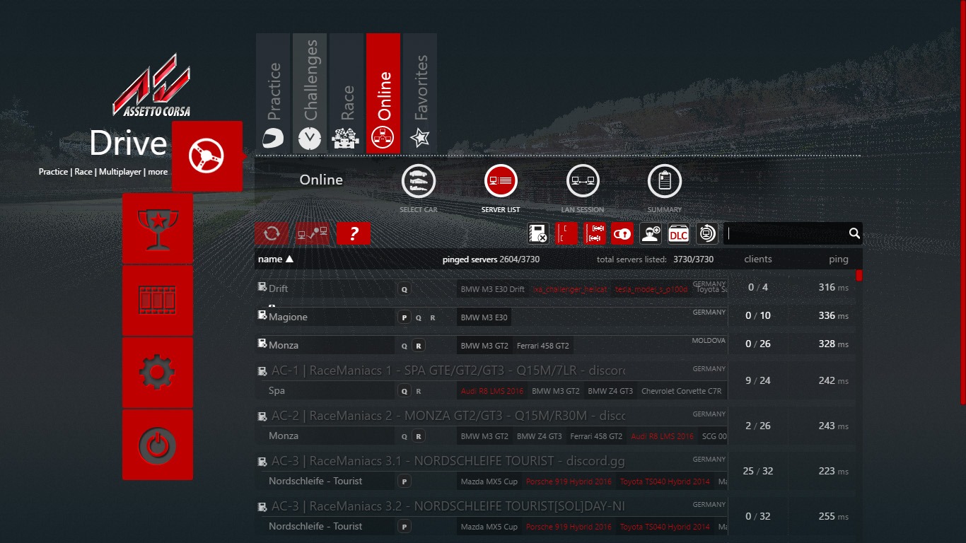Select the Drift server row

(554, 288)
